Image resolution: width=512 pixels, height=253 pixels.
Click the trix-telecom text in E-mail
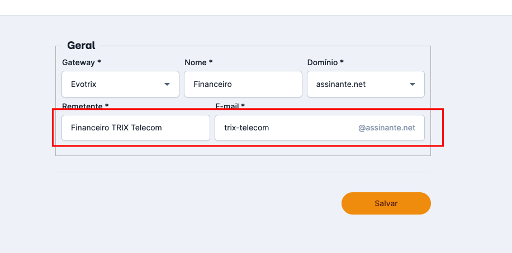coord(246,128)
